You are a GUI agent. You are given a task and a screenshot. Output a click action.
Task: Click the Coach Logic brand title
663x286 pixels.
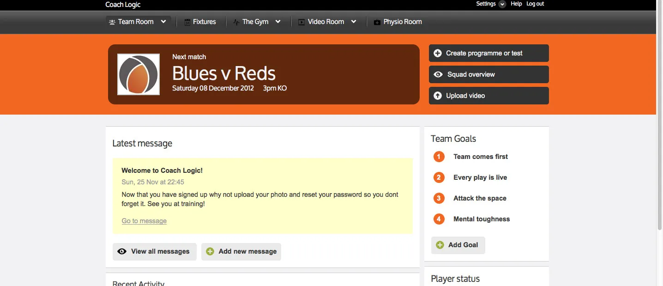click(123, 5)
